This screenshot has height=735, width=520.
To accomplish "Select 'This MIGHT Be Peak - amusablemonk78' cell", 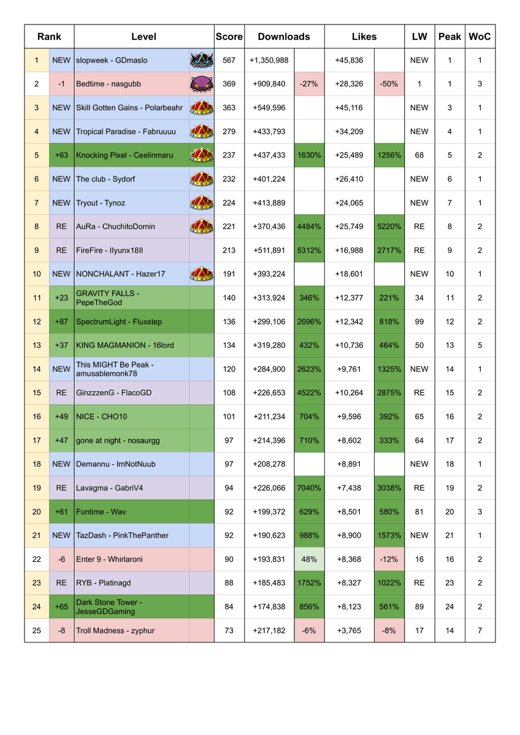I will pyautogui.click(x=132, y=369).
